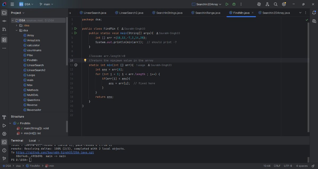Click the 1 usage hint on min method
The image size is (318, 169).
pos(140,65)
